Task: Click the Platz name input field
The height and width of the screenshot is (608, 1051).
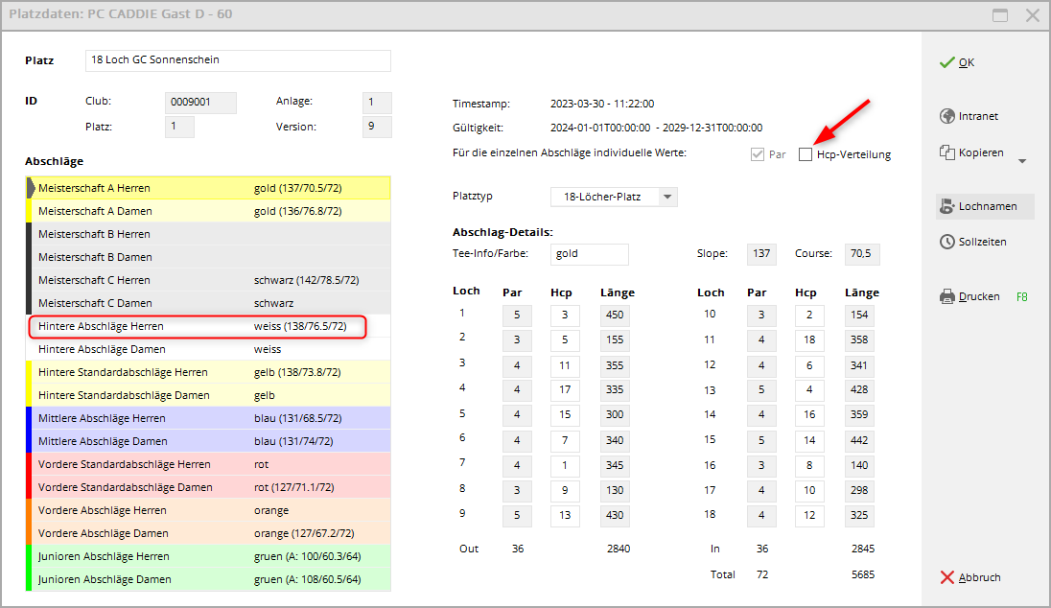Action: (x=238, y=60)
